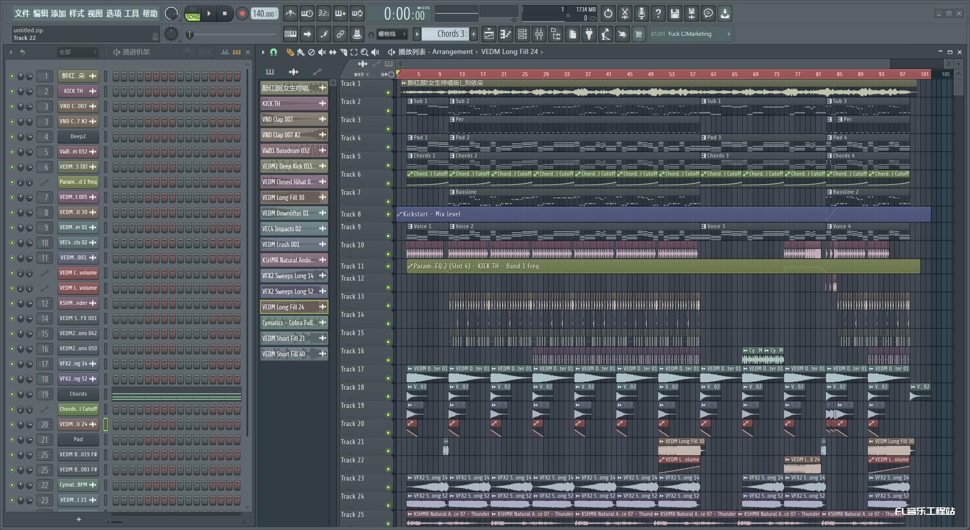Adjust the master volume knob

[171, 14]
